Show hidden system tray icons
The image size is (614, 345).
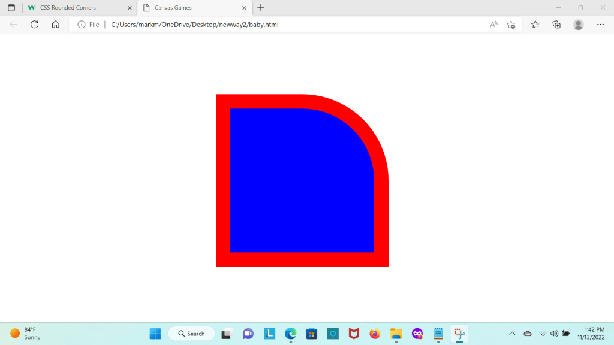click(512, 334)
